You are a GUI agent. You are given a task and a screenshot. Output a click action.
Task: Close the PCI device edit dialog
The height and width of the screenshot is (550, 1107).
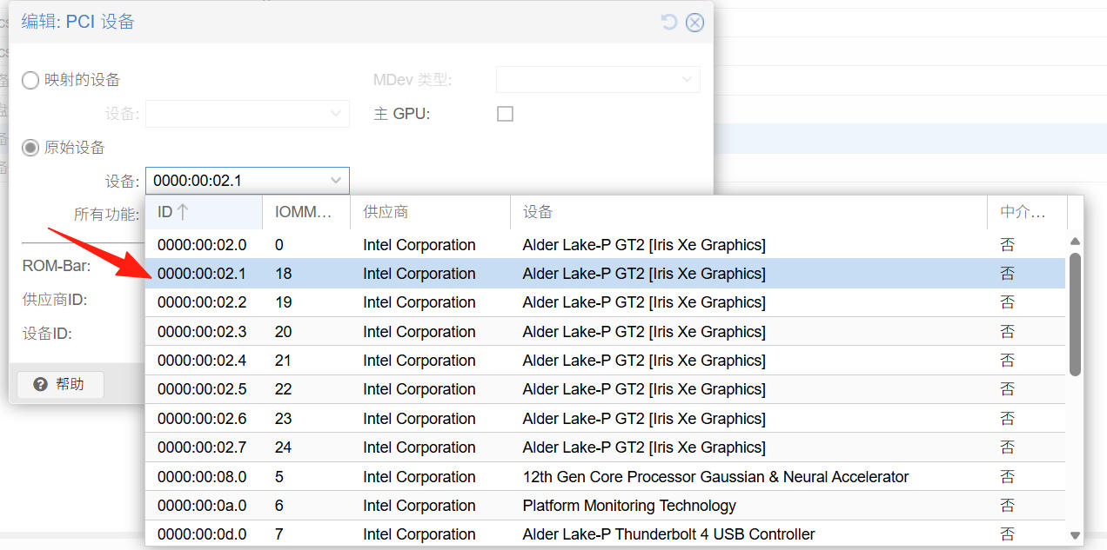pos(694,23)
